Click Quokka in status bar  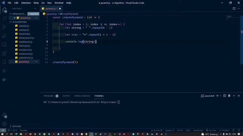click(x=24, y=130)
